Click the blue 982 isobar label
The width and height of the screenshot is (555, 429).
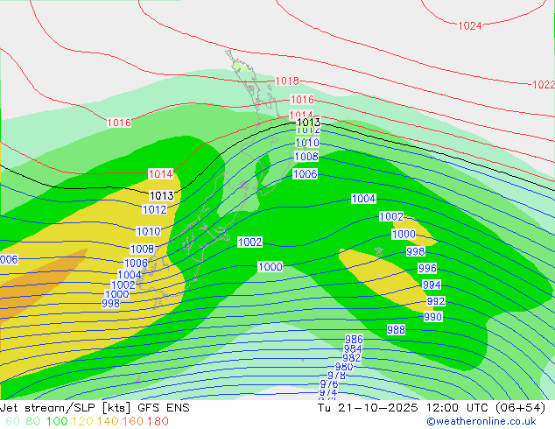point(352,358)
